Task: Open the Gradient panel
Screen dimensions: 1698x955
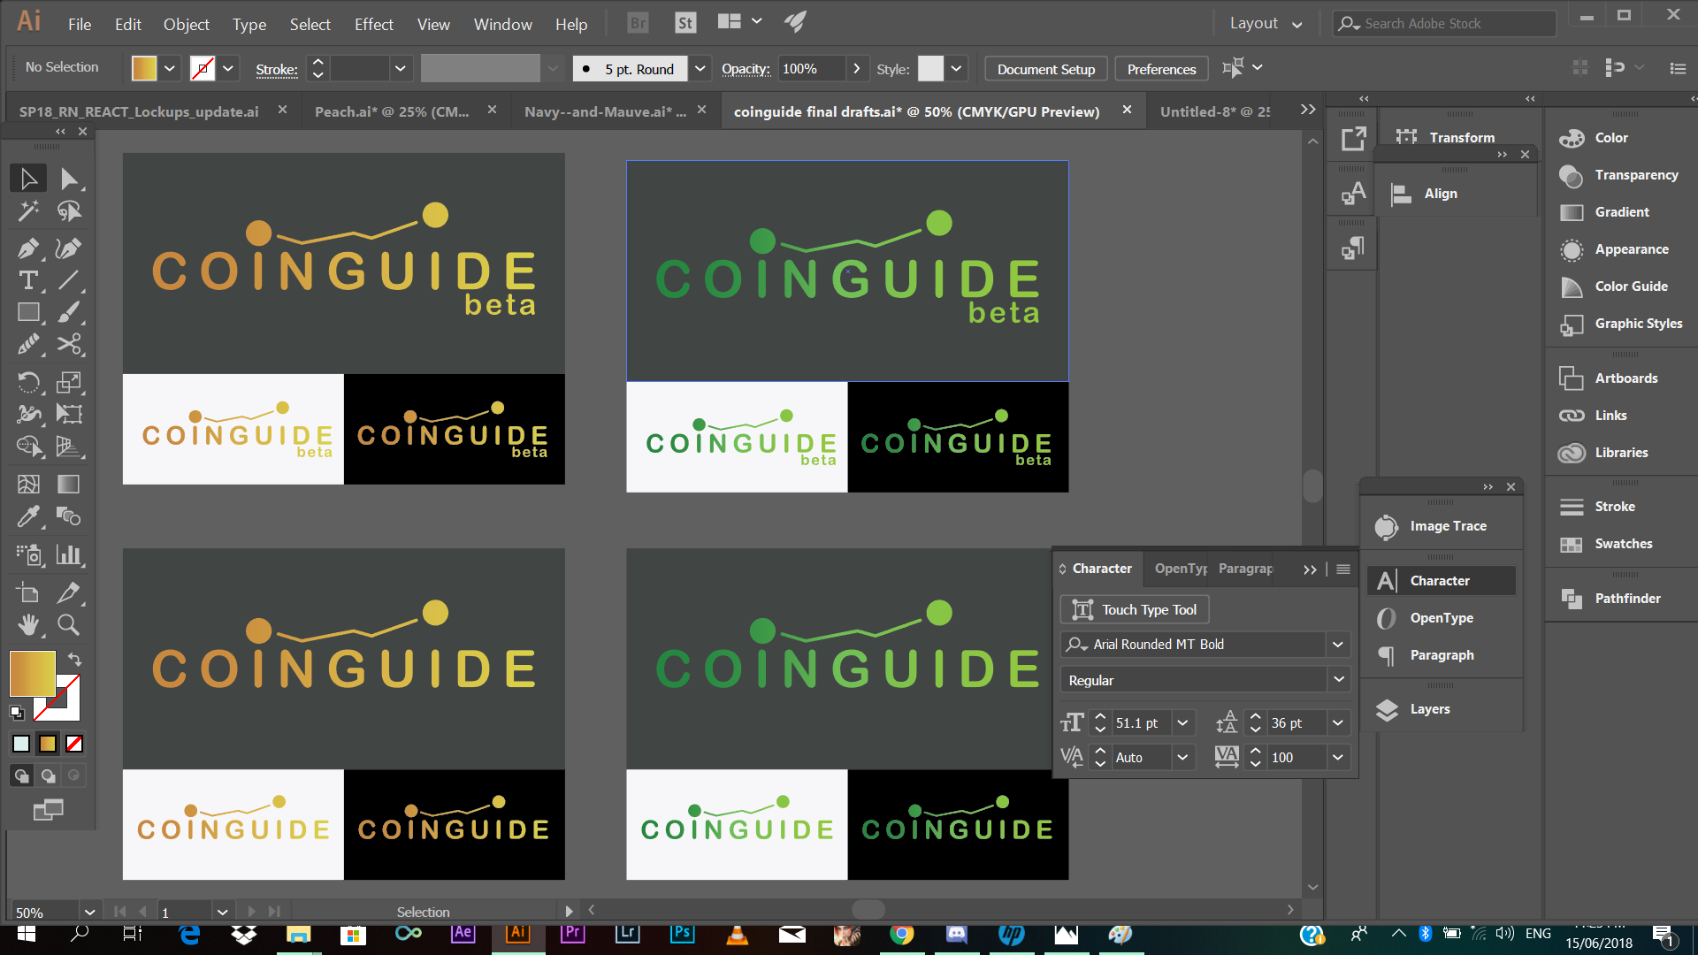Action: pos(1622,212)
